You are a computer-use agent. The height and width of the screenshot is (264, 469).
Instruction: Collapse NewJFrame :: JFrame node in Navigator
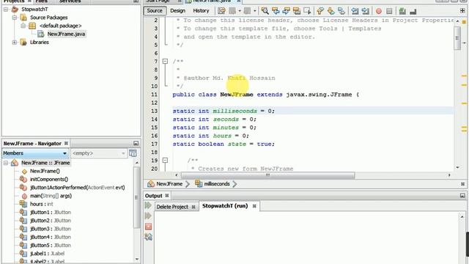click(6, 163)
